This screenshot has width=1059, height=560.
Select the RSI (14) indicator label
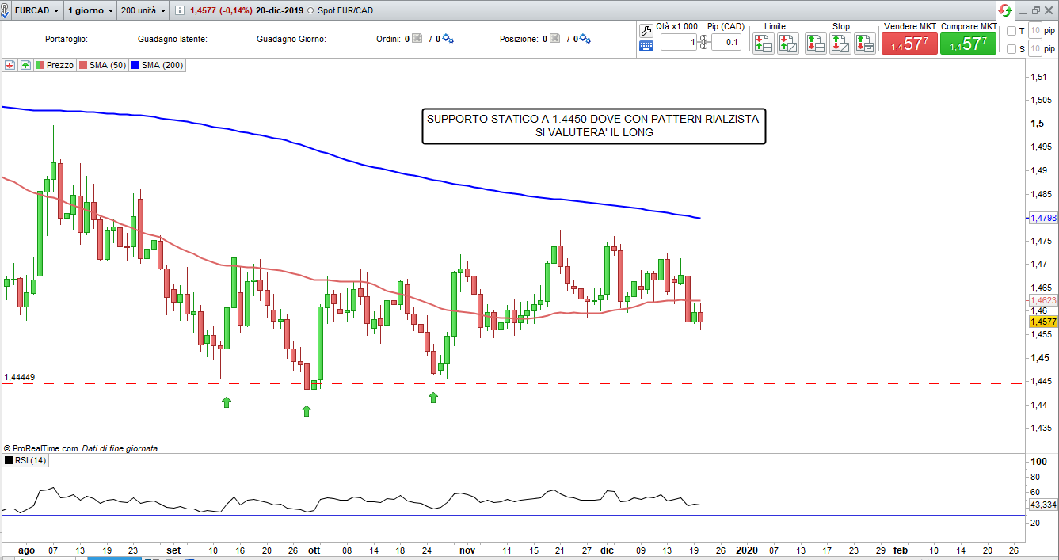coord(30,460)
